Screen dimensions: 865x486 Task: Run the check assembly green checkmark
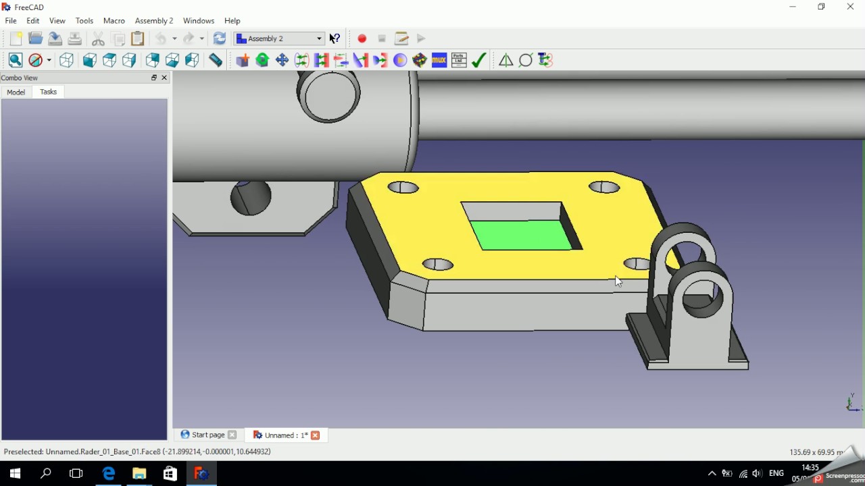tap(479, 60)
